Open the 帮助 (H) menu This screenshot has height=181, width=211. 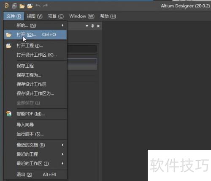pyautogui.click(x=108, y=16)
